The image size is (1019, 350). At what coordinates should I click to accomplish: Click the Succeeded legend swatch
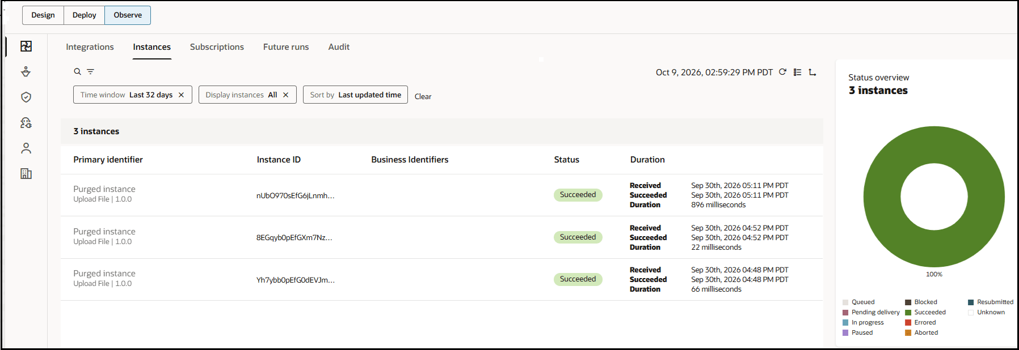click(908, 313)
